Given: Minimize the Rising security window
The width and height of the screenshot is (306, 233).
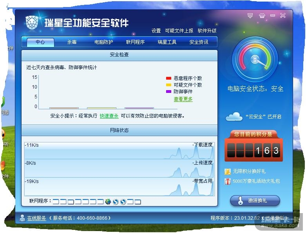Looking at the screenshot, I should (x=273, y=15).
